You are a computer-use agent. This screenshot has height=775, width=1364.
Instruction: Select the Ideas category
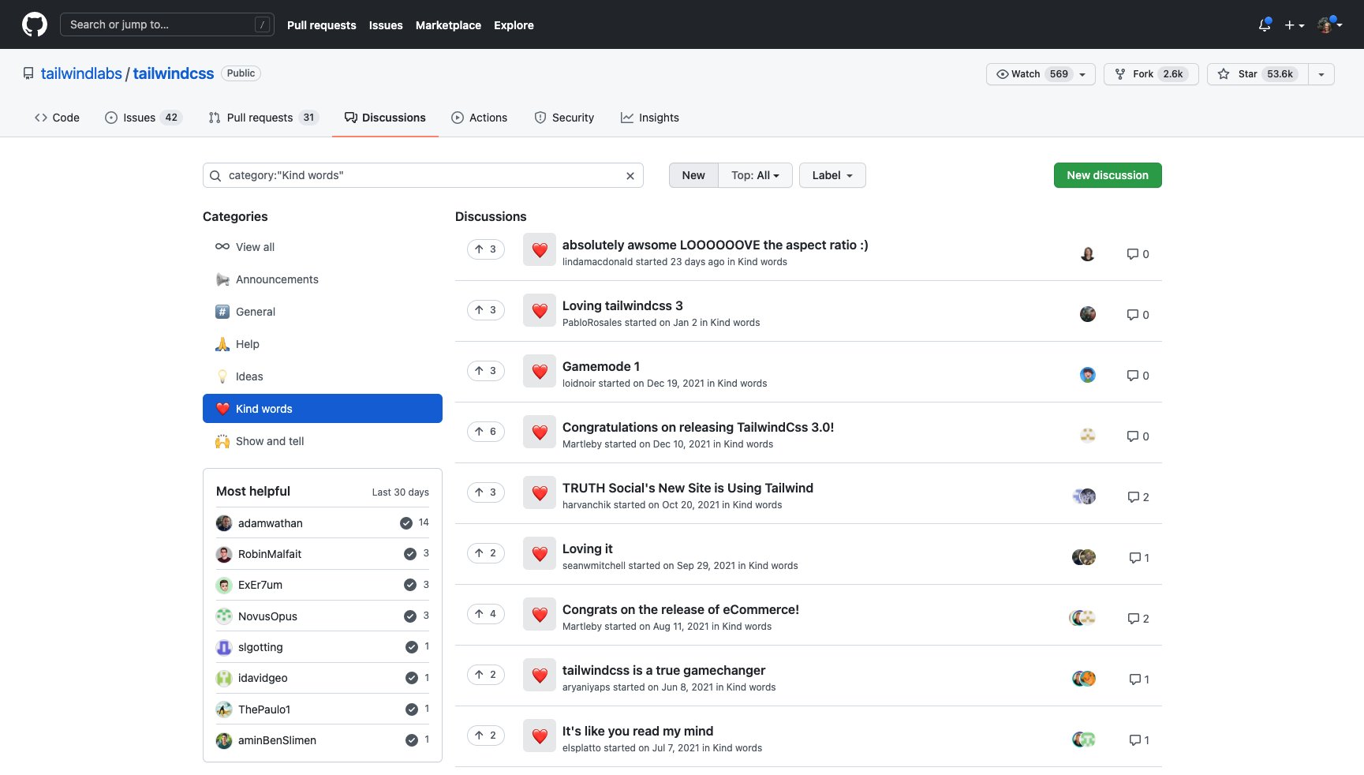323,376
